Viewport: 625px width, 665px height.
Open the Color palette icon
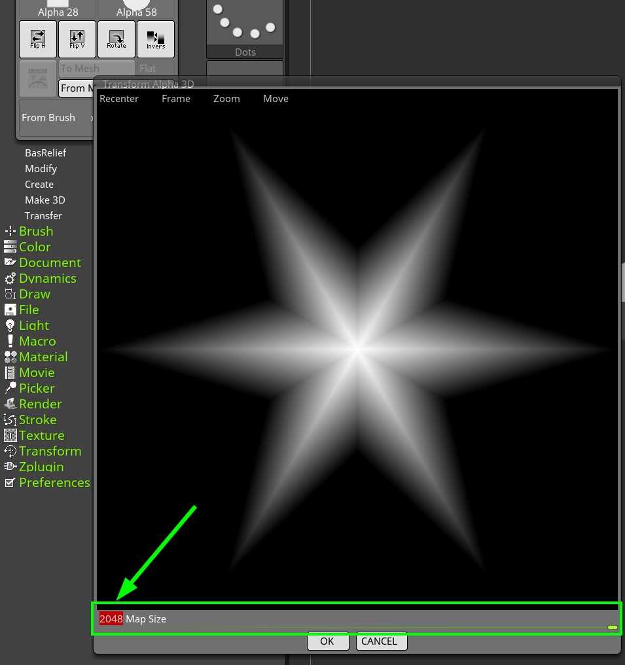tap(10, 247)
